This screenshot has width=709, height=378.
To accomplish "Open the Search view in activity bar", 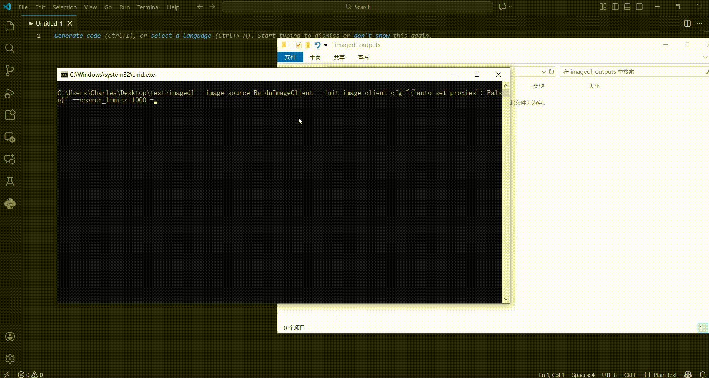I will coord(10,48).
